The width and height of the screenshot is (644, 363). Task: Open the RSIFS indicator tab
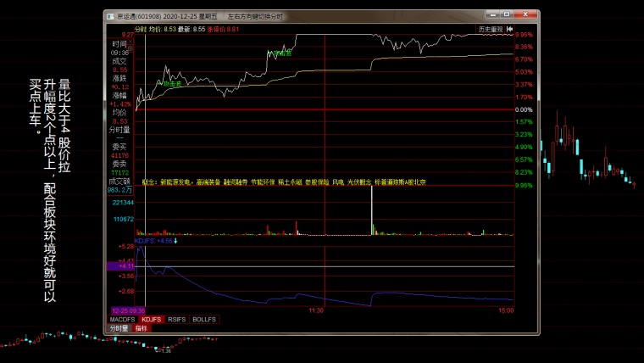(x=177, y=320)
